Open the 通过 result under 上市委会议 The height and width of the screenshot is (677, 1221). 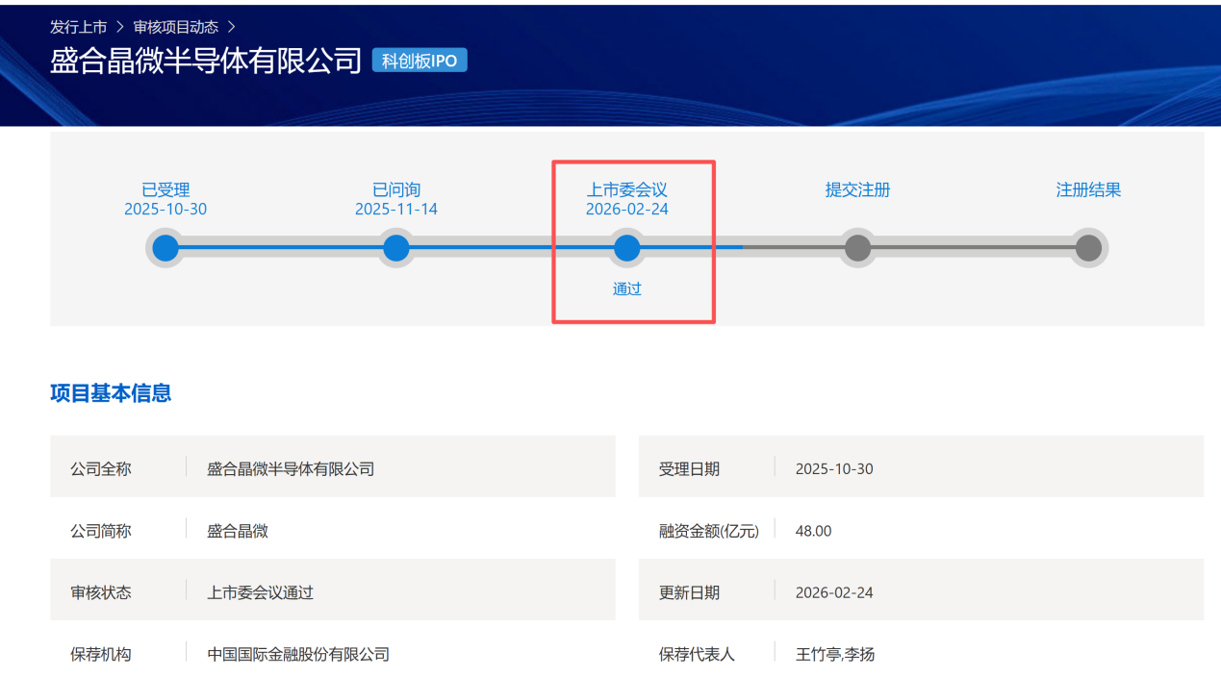click(626, 288)
